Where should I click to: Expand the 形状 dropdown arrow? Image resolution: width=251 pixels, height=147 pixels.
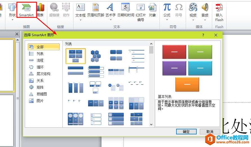[x=12, y=20]
